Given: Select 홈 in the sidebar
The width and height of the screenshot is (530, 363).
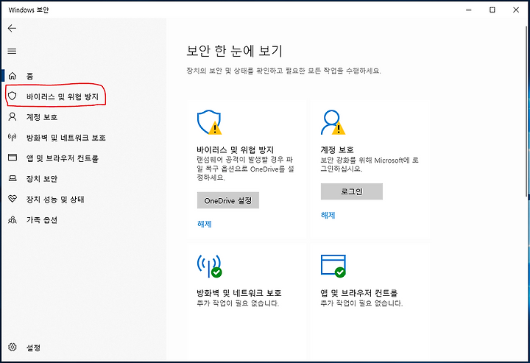Looking at the screenshot, I should (x=30, y=76).
